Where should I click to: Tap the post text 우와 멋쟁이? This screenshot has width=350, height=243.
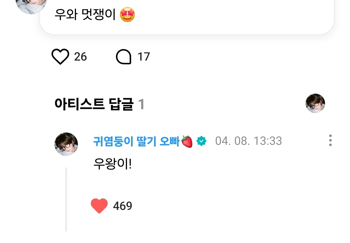point(85,15)
